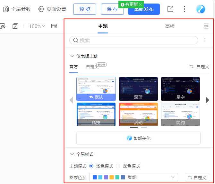Switch to the 高级 tab
The height and width of the screenshot is (184, 215).
[170, 26]
